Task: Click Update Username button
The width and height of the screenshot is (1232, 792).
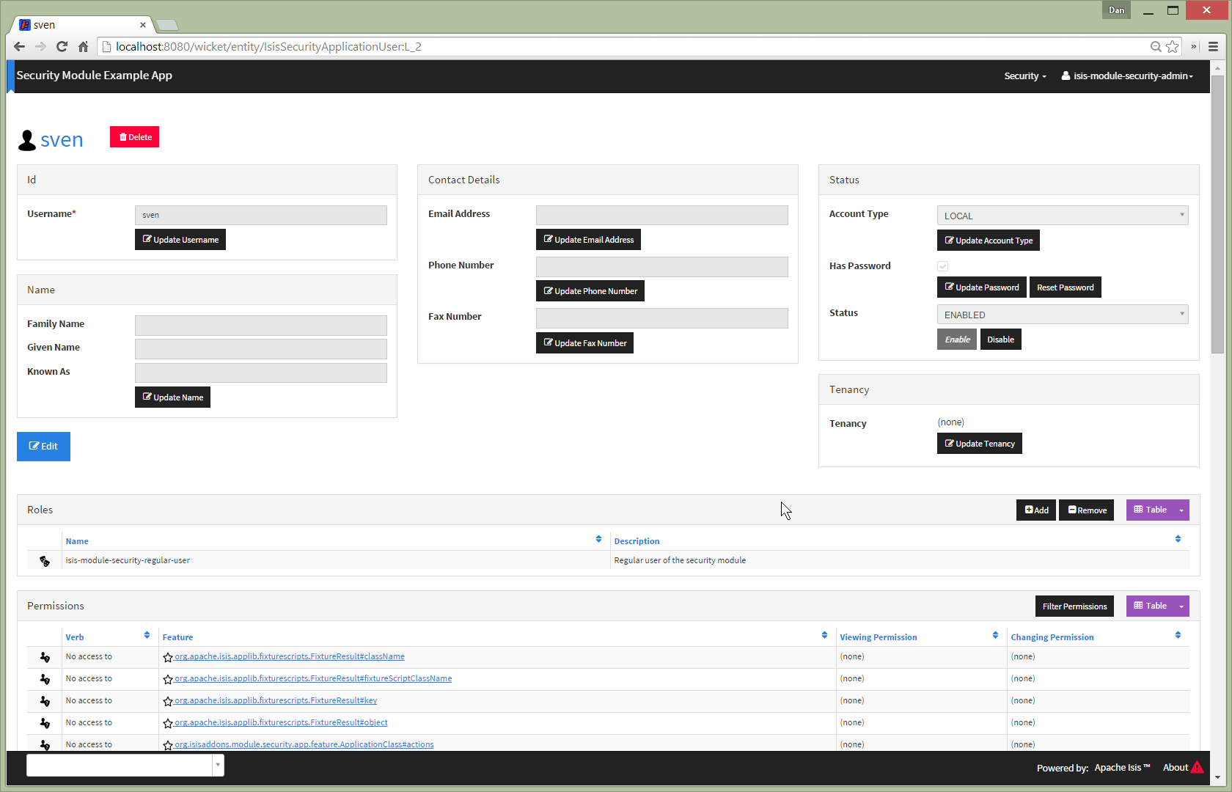Action: click(180, 240)
